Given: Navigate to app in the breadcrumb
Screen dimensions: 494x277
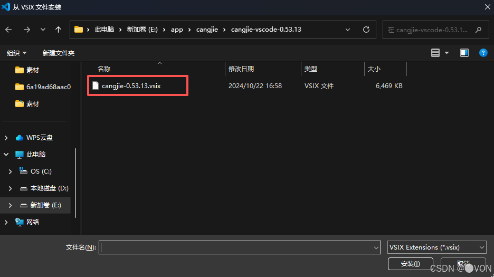Looking at the screenshot, I should click(x=177, y=30).
